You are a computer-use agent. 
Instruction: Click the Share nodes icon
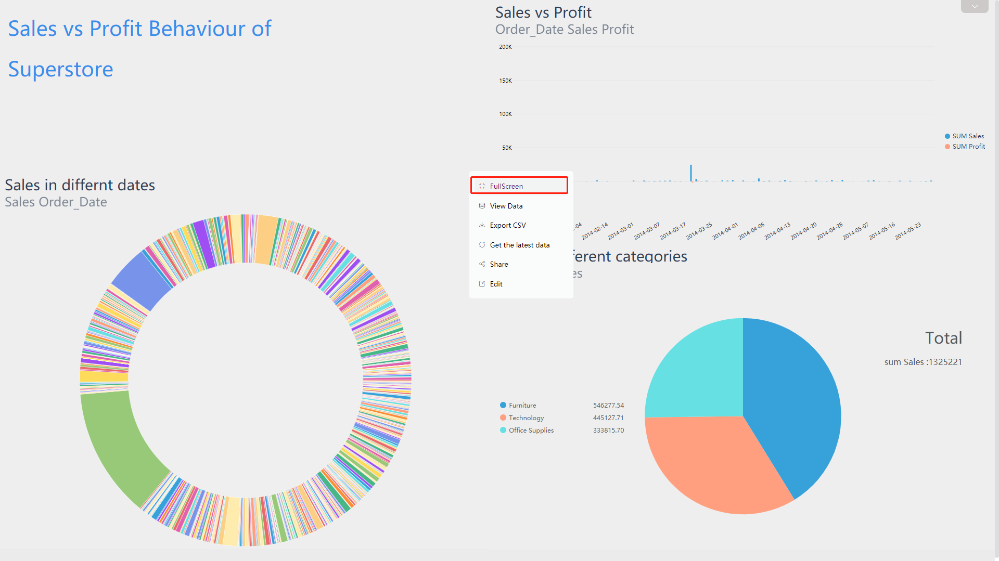[482, 264]
